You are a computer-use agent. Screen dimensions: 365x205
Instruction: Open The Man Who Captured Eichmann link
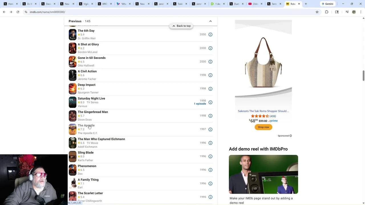click(x=101, y=139)
